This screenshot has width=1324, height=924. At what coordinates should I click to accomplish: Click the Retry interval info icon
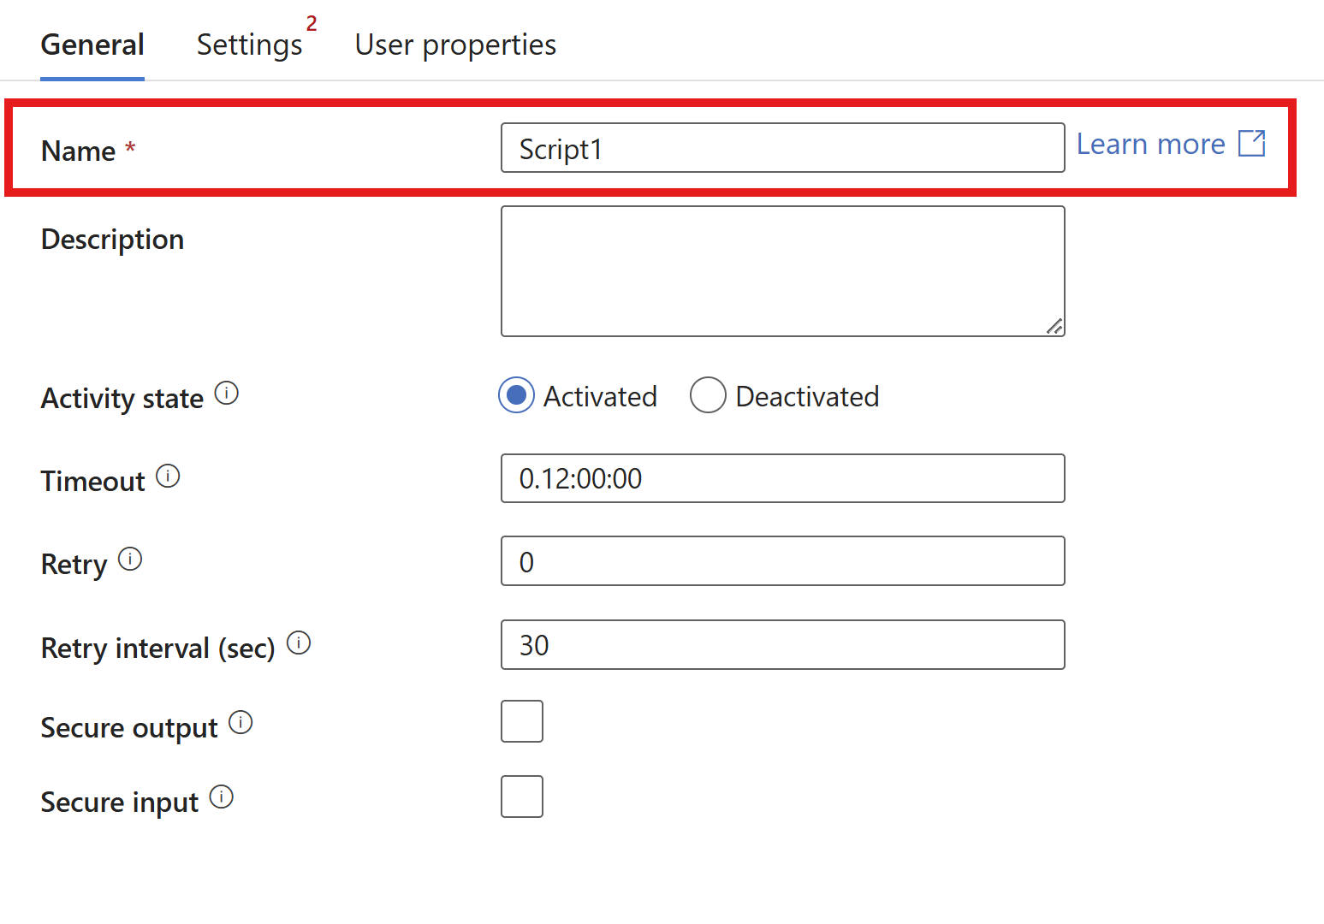pyautogui.click(x=299, y=643)
